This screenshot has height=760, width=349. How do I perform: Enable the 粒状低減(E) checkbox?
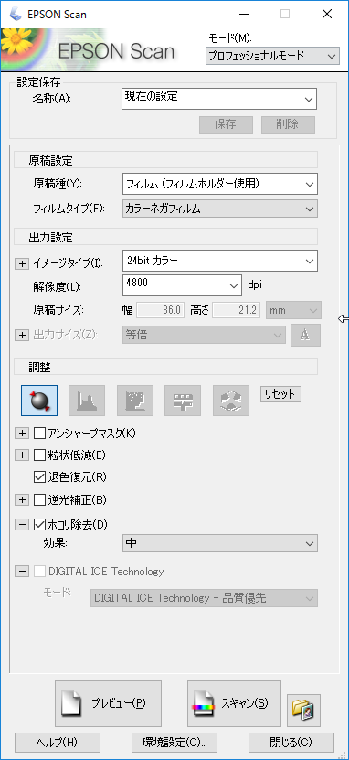(x=39, y=455)
